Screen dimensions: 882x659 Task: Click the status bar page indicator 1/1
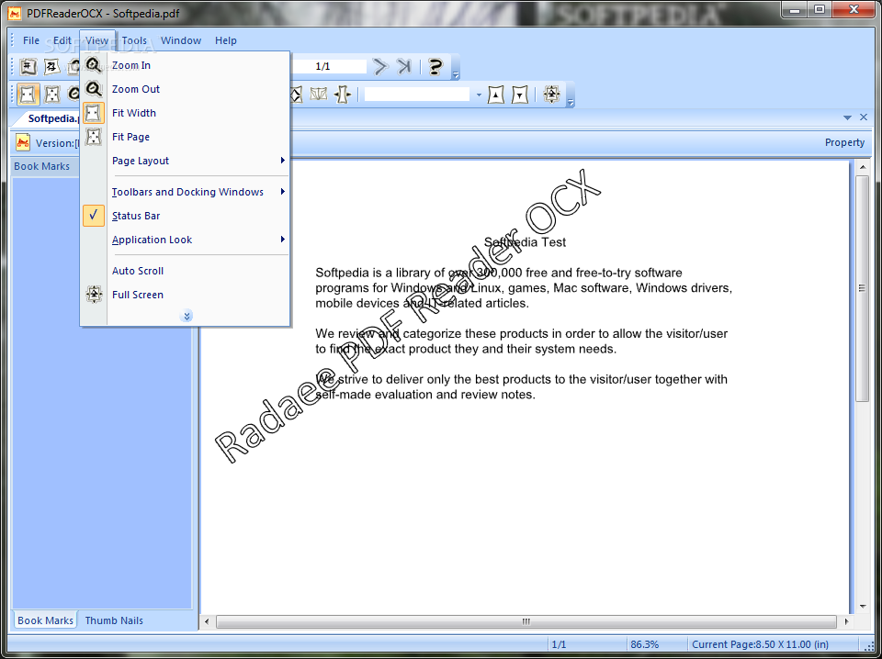(x=560, y=644)
